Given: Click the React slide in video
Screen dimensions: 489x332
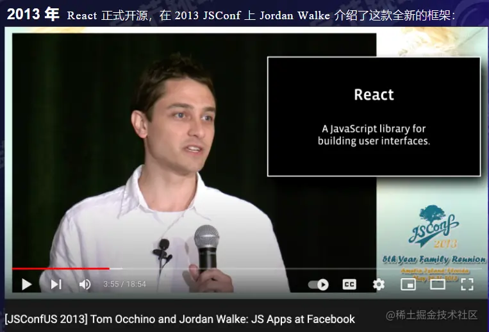Looking at the screenshot, I should (x=374, y=117).
